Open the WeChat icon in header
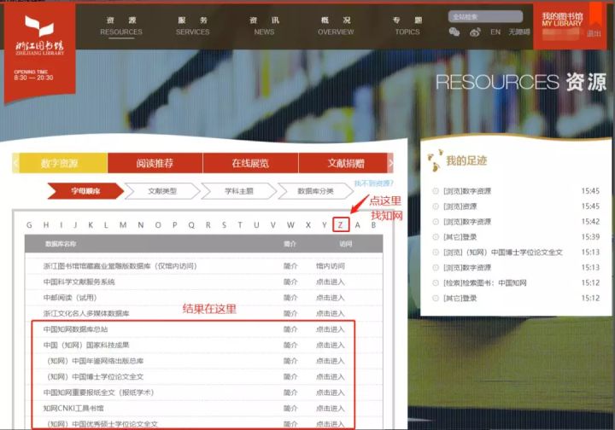The image size is (615, 430). click(454, 32)
